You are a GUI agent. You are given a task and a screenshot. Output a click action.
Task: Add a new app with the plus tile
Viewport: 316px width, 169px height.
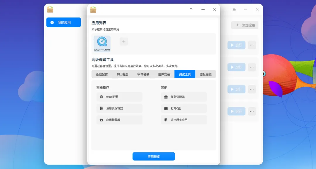click(124, 41)
